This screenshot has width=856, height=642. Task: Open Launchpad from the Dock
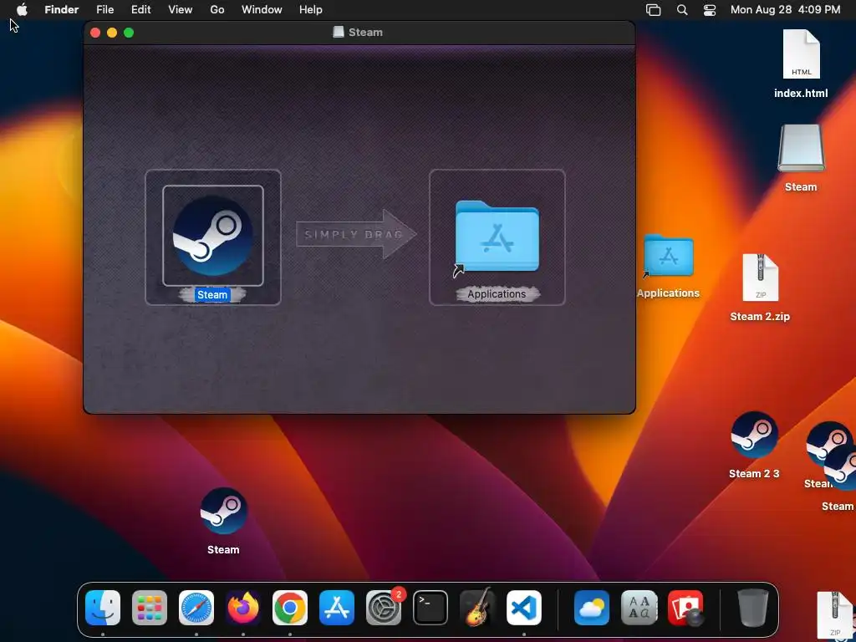point(150,607)
